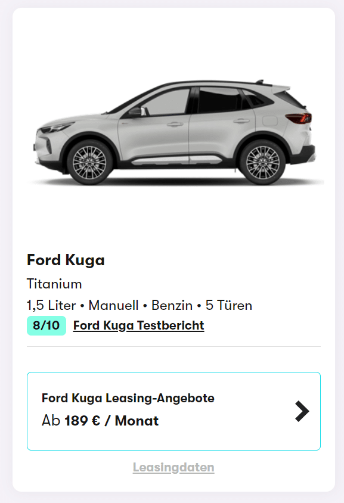The height and width of the screenshot is (503, 344).
Task: Click the Ford Kuga model heading
Action: click(66, 260)
